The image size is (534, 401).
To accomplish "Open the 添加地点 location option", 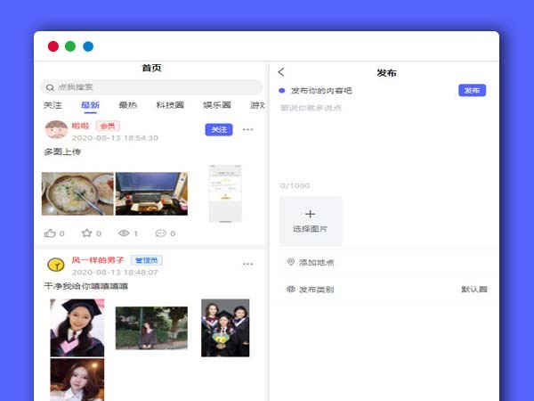I will point(316,262).
